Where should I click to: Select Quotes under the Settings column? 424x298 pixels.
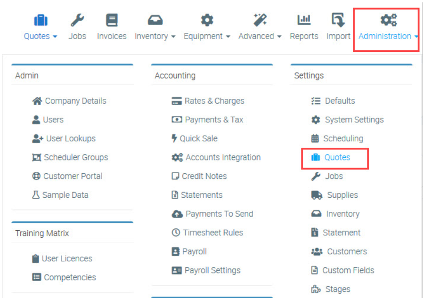[x=337, y=157]
